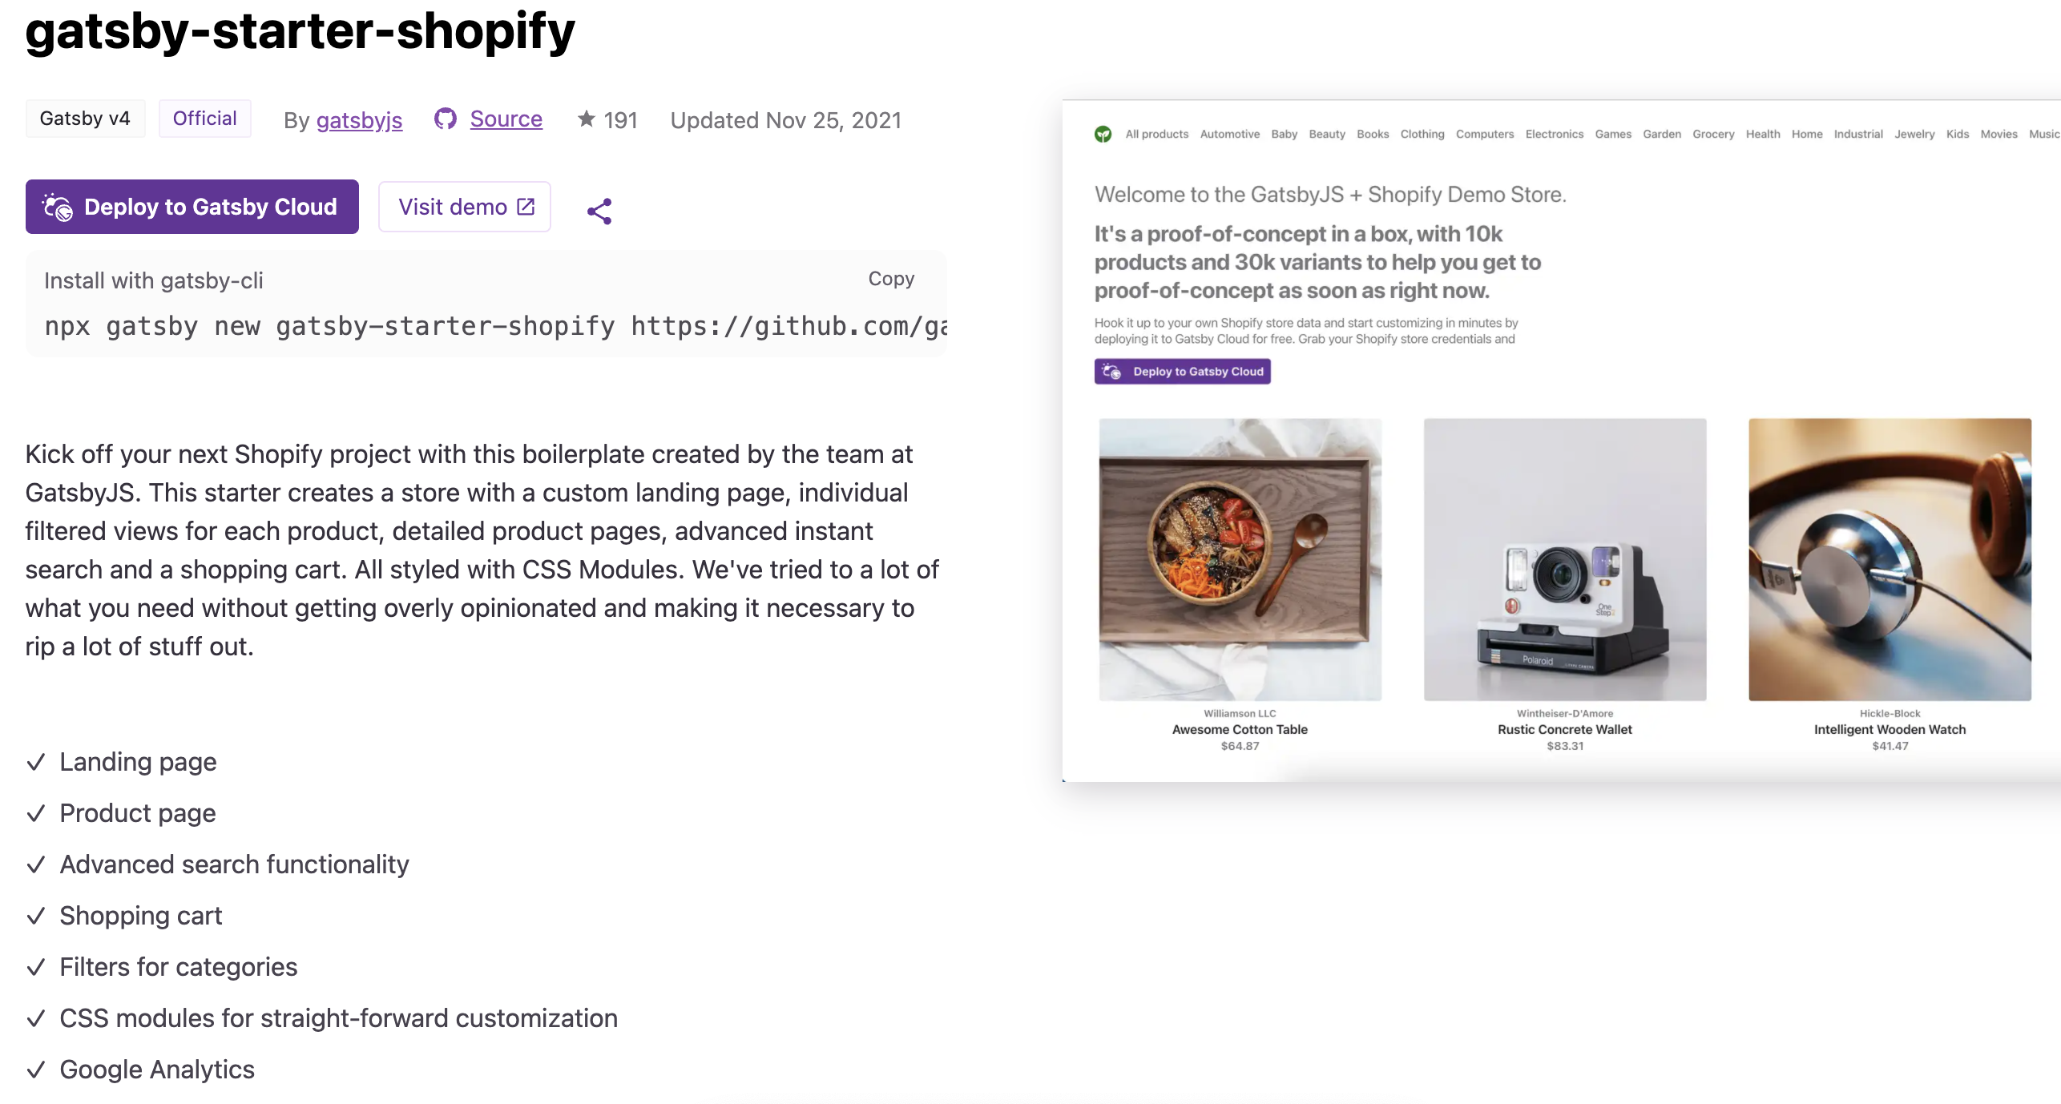
Task: Click the cloud icon on the purple Deploy button
Action: [58, 207]
